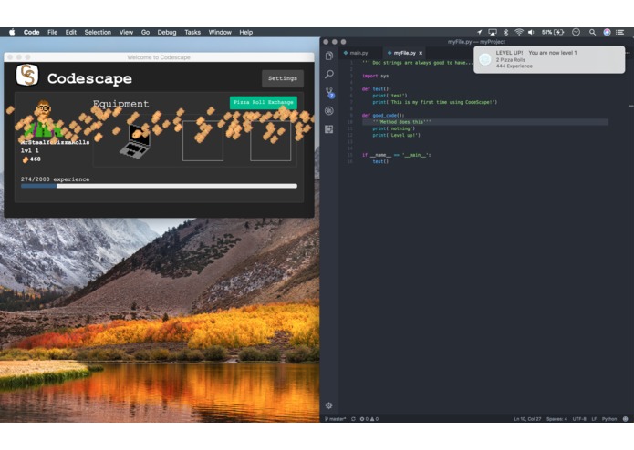Image resolution: width=634 pixels, height=450 pixels.
Task: Click the "if __name__ == '__main__':" line
Action: [x=396, y=155]
